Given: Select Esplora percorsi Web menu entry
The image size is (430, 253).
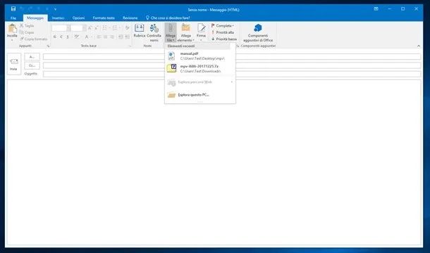Looking at the screenshot, I should click(x=200, y=82).
